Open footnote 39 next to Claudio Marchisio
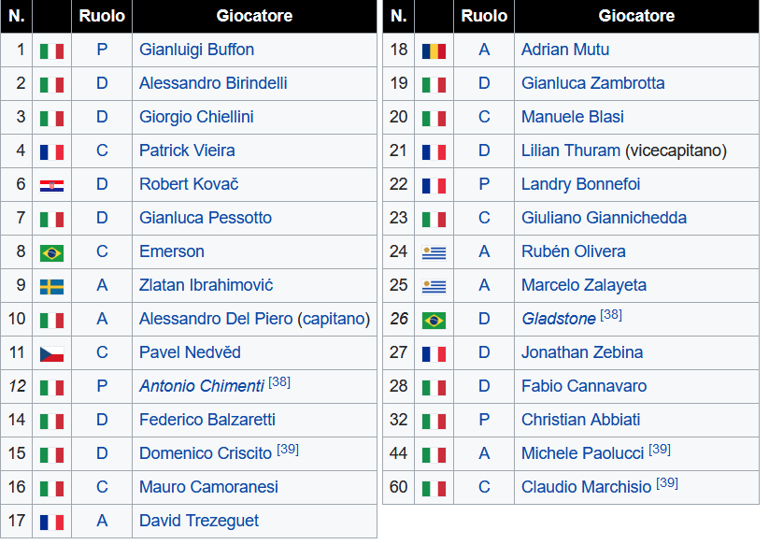The height and width of the screenshot is (559, 769). pos(667,483)
